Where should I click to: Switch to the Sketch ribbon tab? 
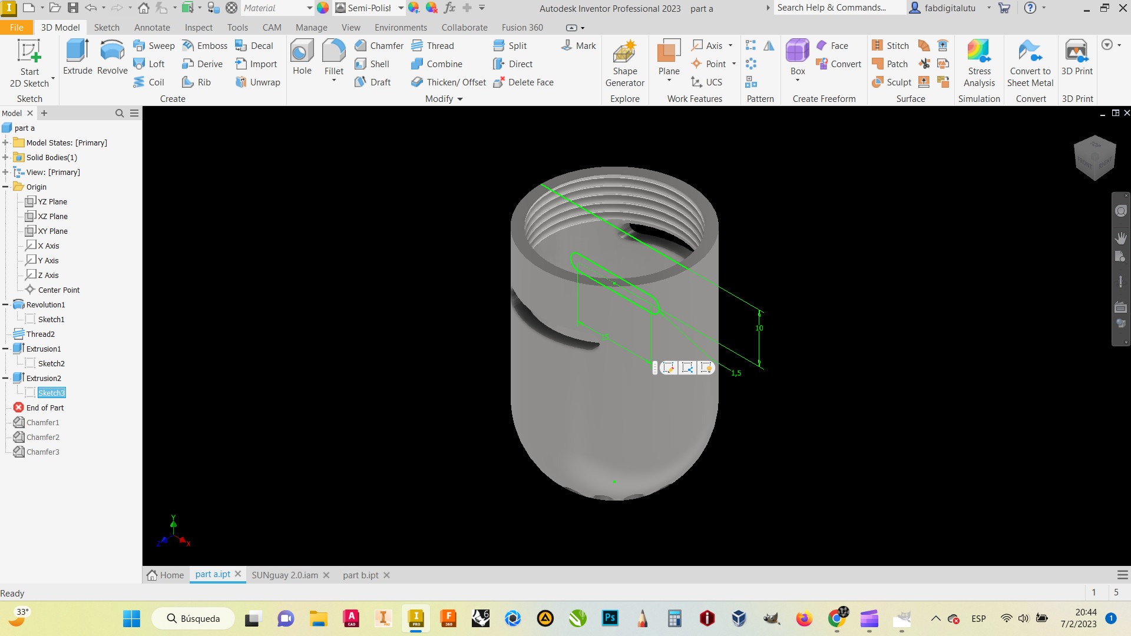pos(107,27)
